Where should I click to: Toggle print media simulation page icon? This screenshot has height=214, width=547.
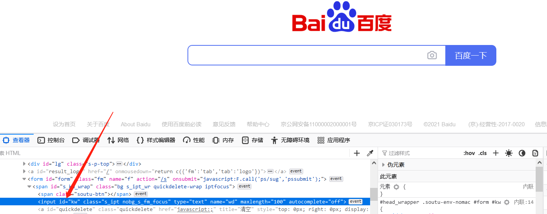[x=535, y=153]
